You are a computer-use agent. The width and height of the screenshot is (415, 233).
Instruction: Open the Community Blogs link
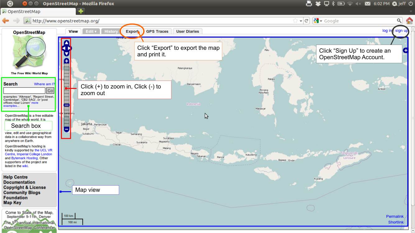[22, 192]
